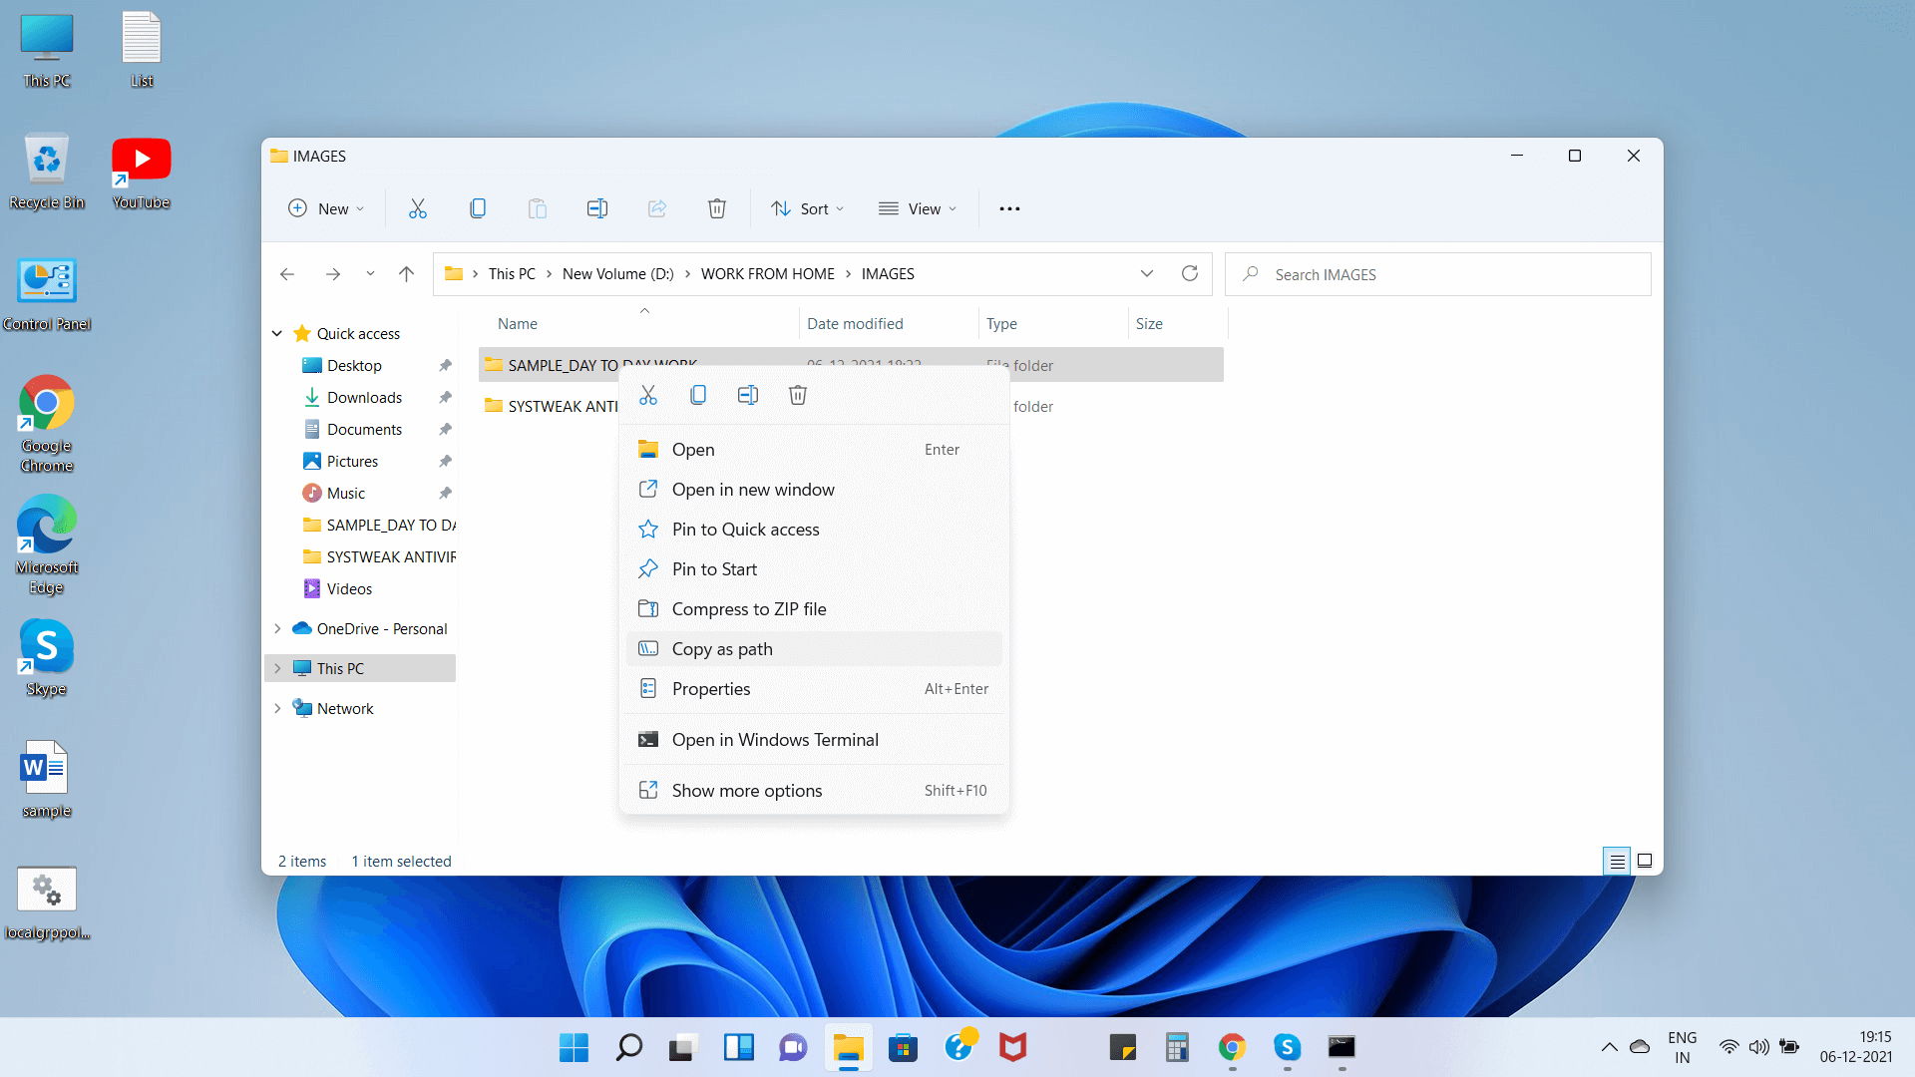
Task: Choose Open in Windows Terminal
Action: (775, 739)
